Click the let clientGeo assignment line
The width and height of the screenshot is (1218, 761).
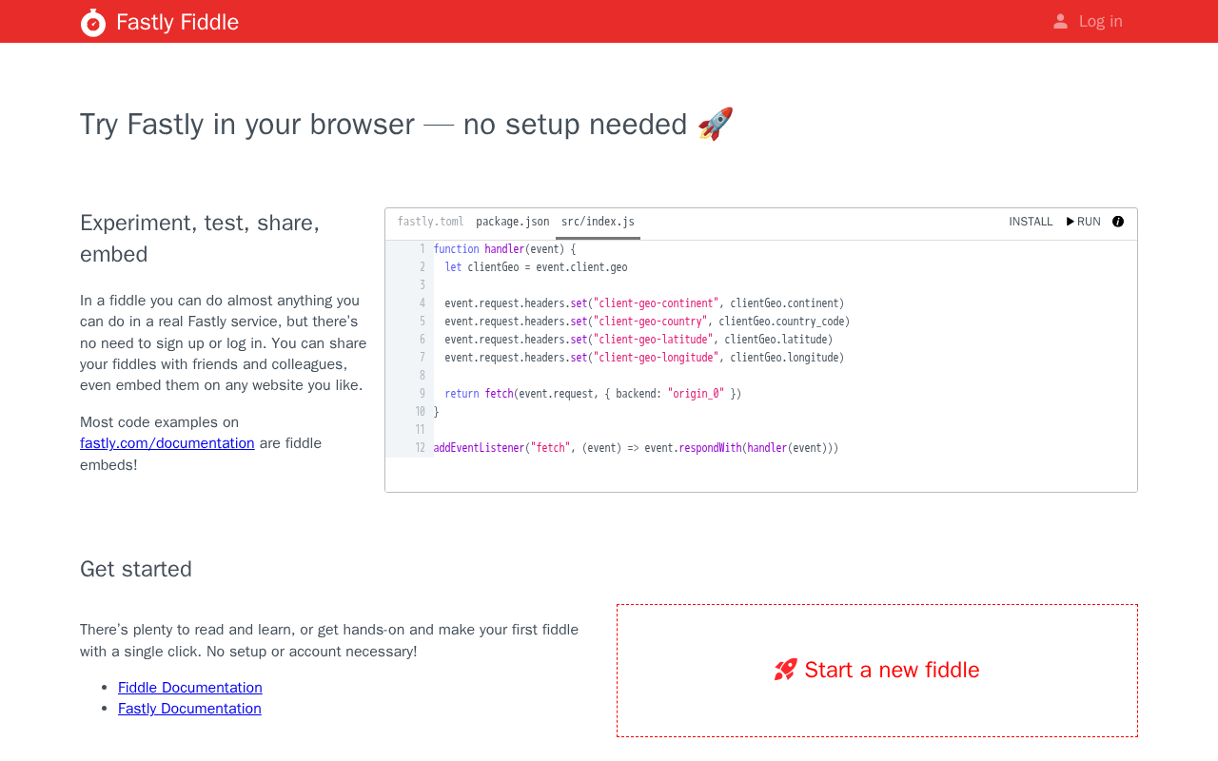point(536,267)
